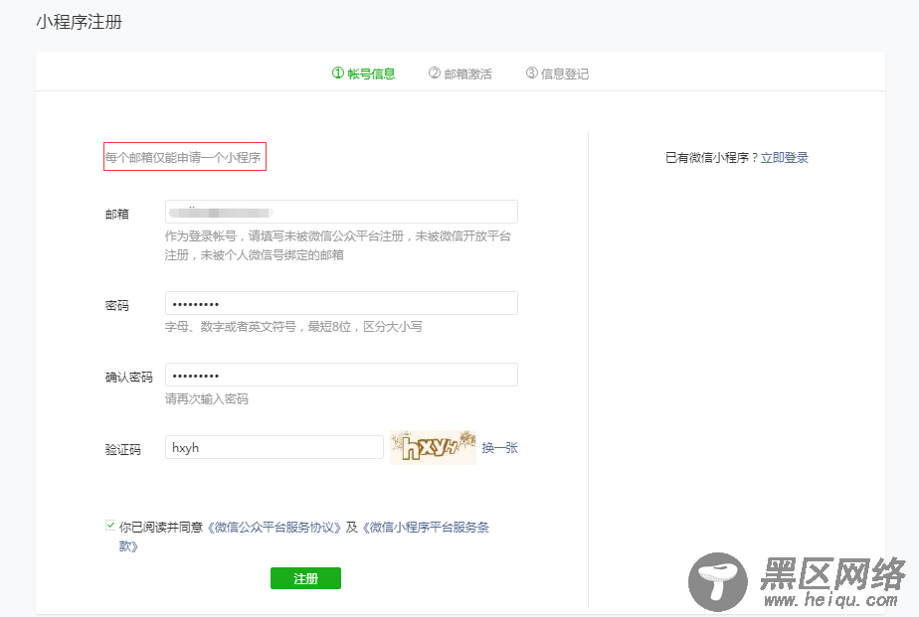The image size is (919, 617).
Task: Toggle the agreement checkbox 你已阅读并同意
Action: click(110, 525)
